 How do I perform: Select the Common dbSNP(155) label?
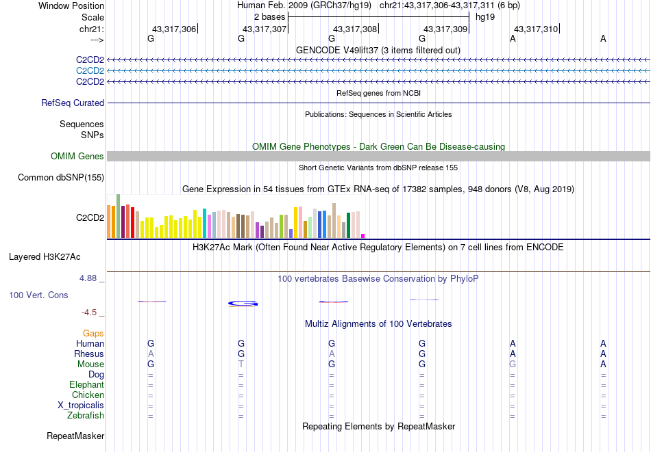click(61, 178)
